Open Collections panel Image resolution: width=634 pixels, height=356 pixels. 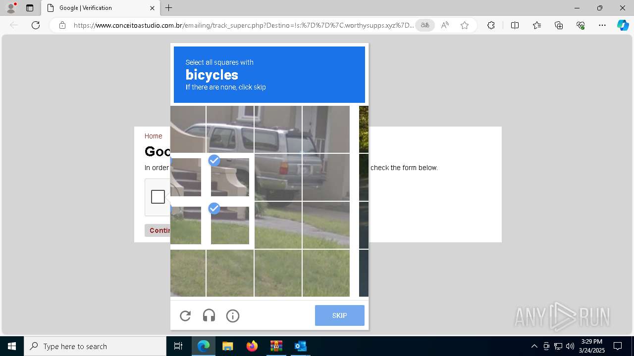[559, 25]
